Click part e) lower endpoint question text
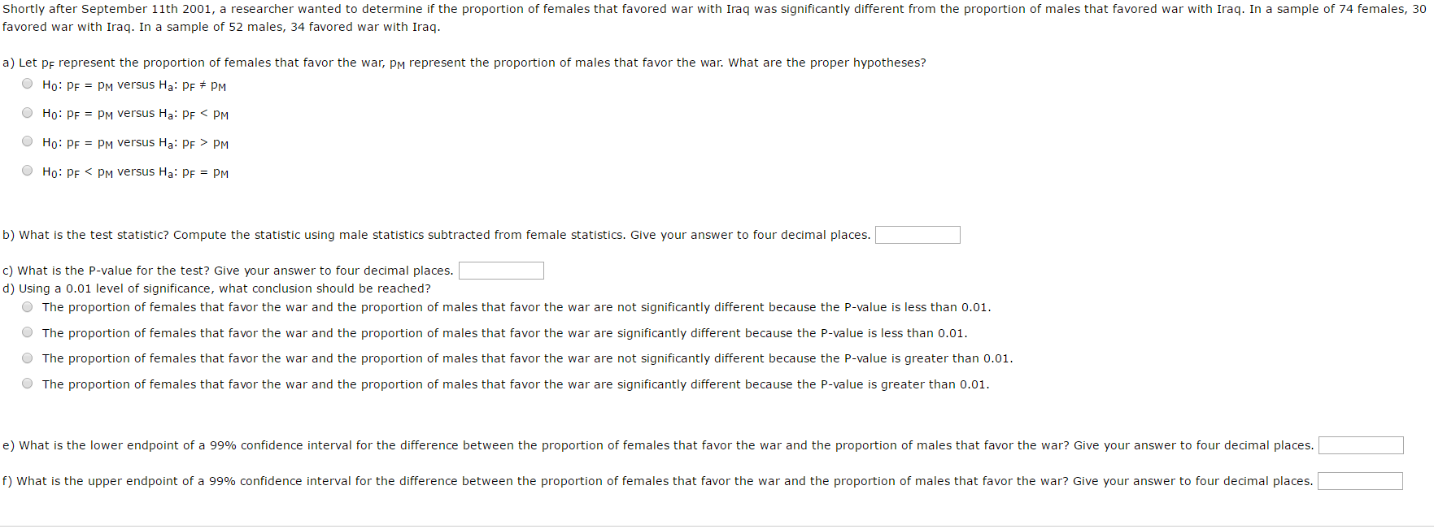The width and height of the screenshot is (1434, 529). pyautogui.click(x=657, y=445)
